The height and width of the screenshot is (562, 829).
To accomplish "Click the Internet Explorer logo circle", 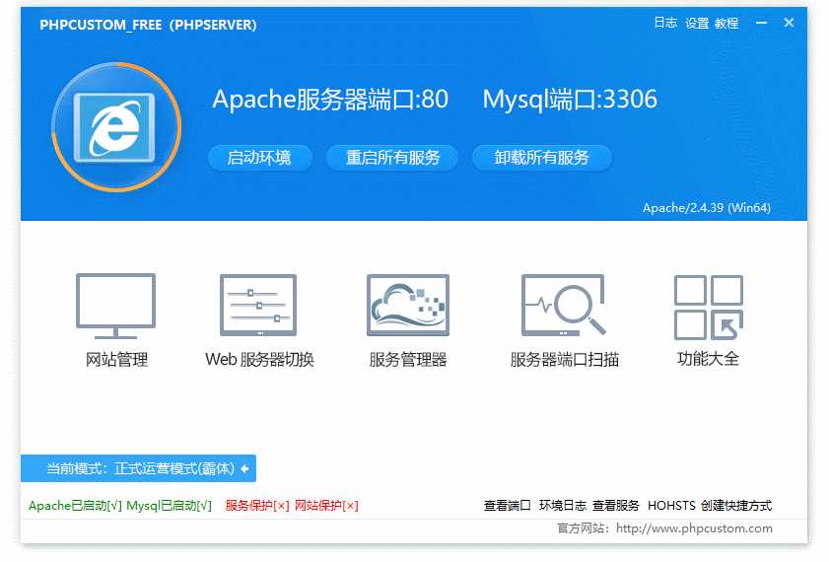I will point(116,127).
